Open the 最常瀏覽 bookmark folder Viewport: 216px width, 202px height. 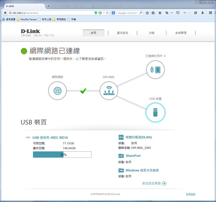(x=9, y=19)
